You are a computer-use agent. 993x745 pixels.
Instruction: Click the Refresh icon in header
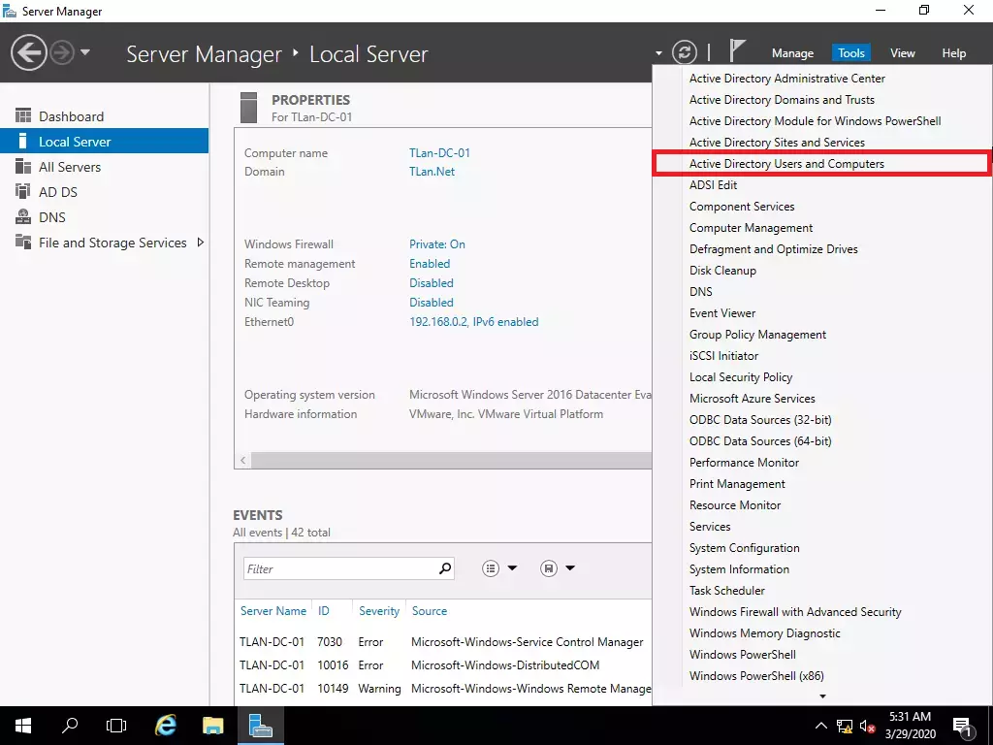(x=684, y=52)
